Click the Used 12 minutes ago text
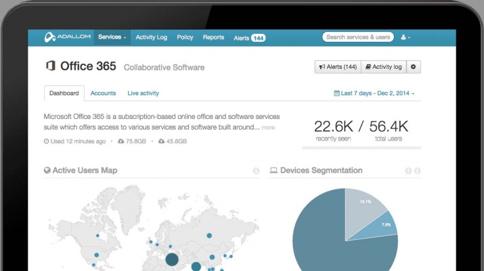 point(78,141)
